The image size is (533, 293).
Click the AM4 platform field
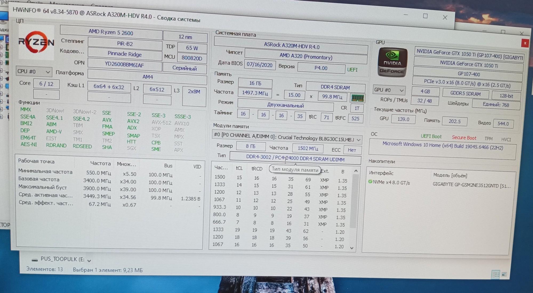147,77
